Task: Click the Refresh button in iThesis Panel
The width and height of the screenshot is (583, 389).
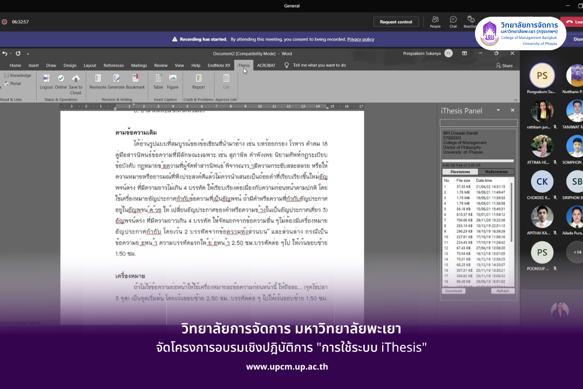Action: coord(503,291)
